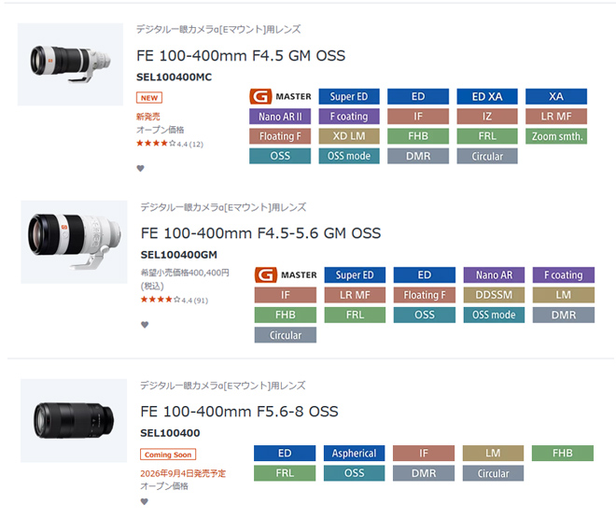Click the SEL100400MC lens thumbnail
The height and width of the screenshot is (519, 616).
click(x=70, y=64)
